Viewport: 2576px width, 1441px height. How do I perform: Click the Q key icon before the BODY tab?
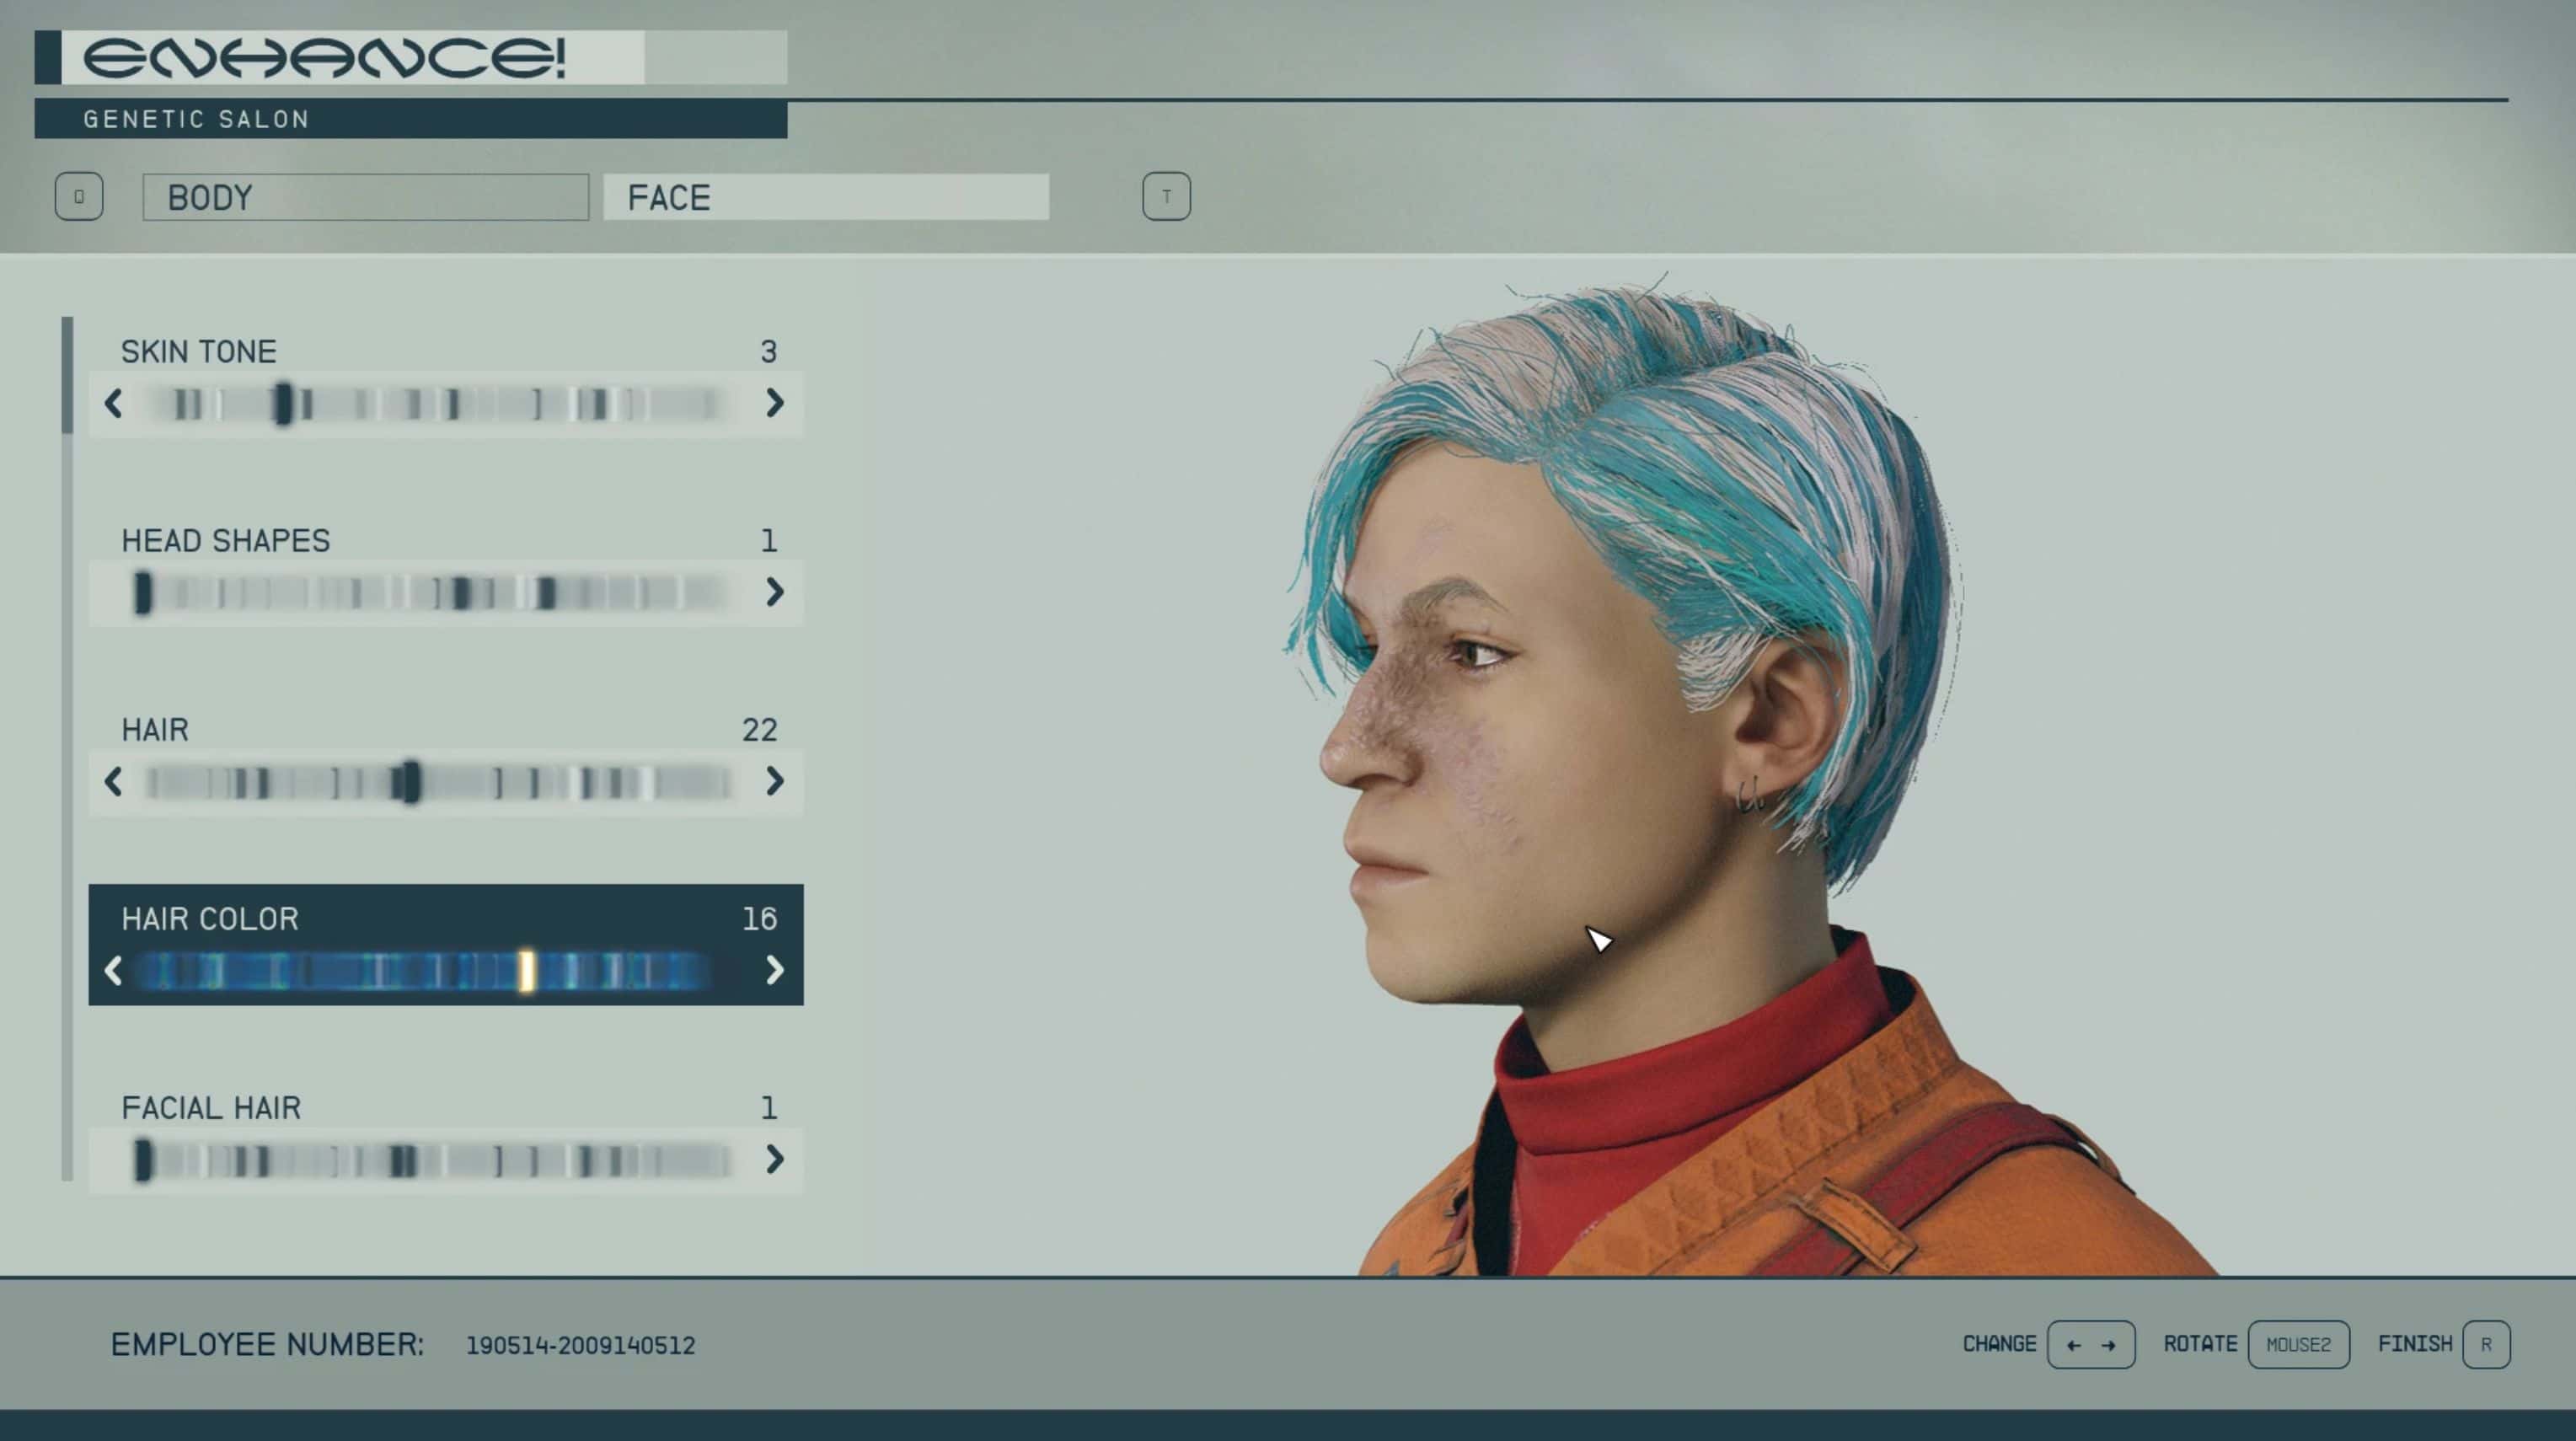tap(79, 196)
